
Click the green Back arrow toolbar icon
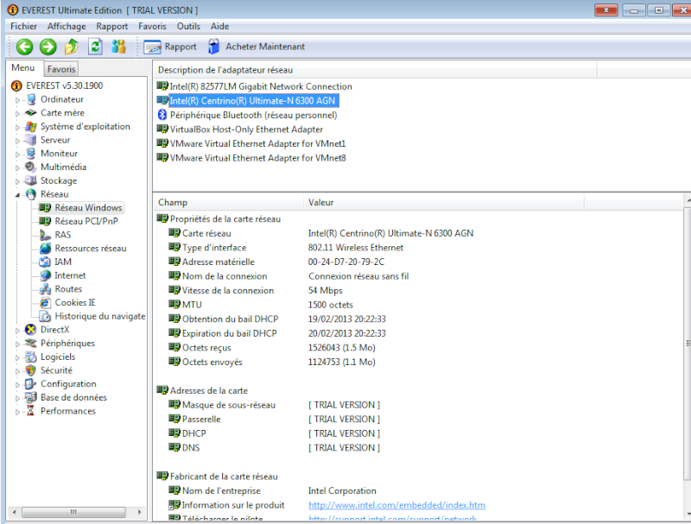24,47
